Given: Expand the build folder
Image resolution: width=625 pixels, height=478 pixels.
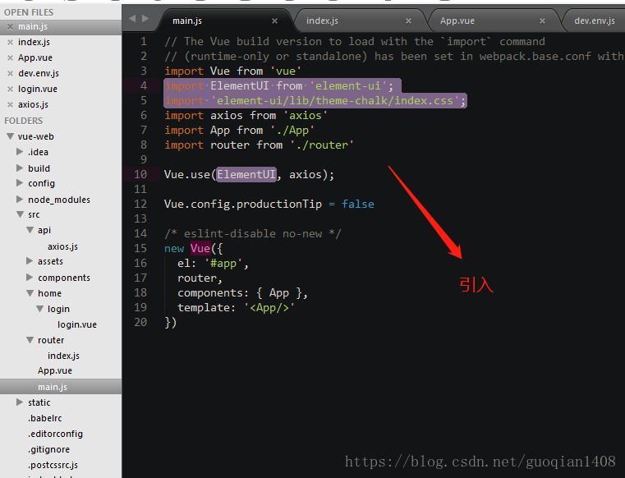Looking at the screenshot, I should 20,168.
